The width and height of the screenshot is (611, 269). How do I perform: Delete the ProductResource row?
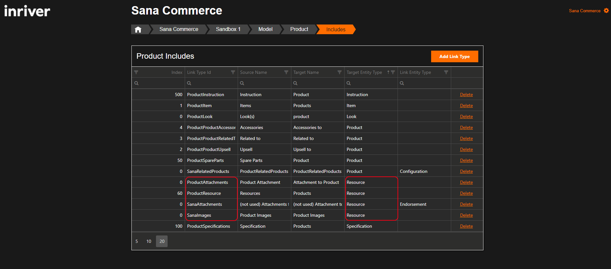coord(466,193)
